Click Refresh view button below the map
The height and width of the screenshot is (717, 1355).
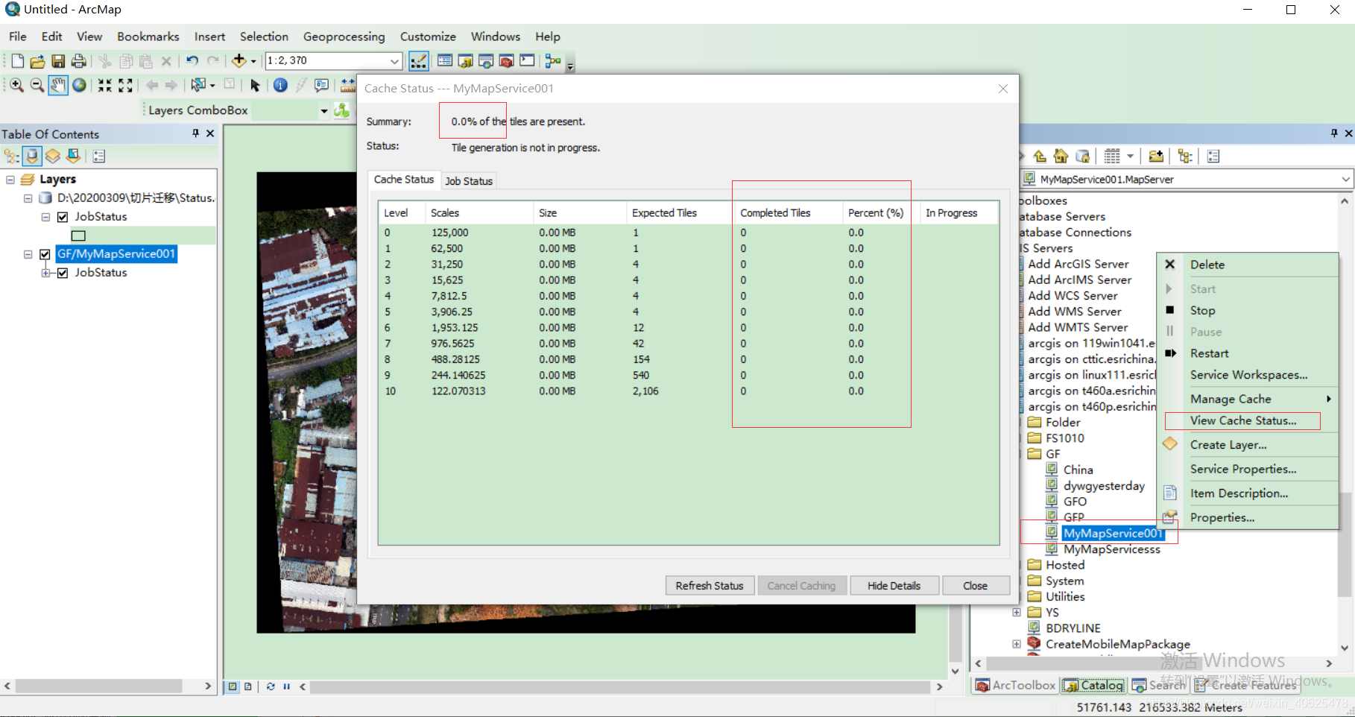(x=271, y=686)
